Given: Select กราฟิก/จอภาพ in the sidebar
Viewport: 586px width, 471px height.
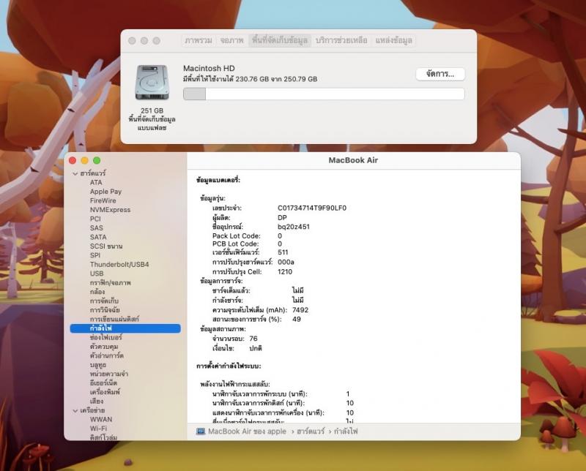Looking at the screenshot, I should coord(111,283).
